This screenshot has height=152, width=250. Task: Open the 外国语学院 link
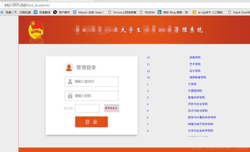[x=195, y=91]
